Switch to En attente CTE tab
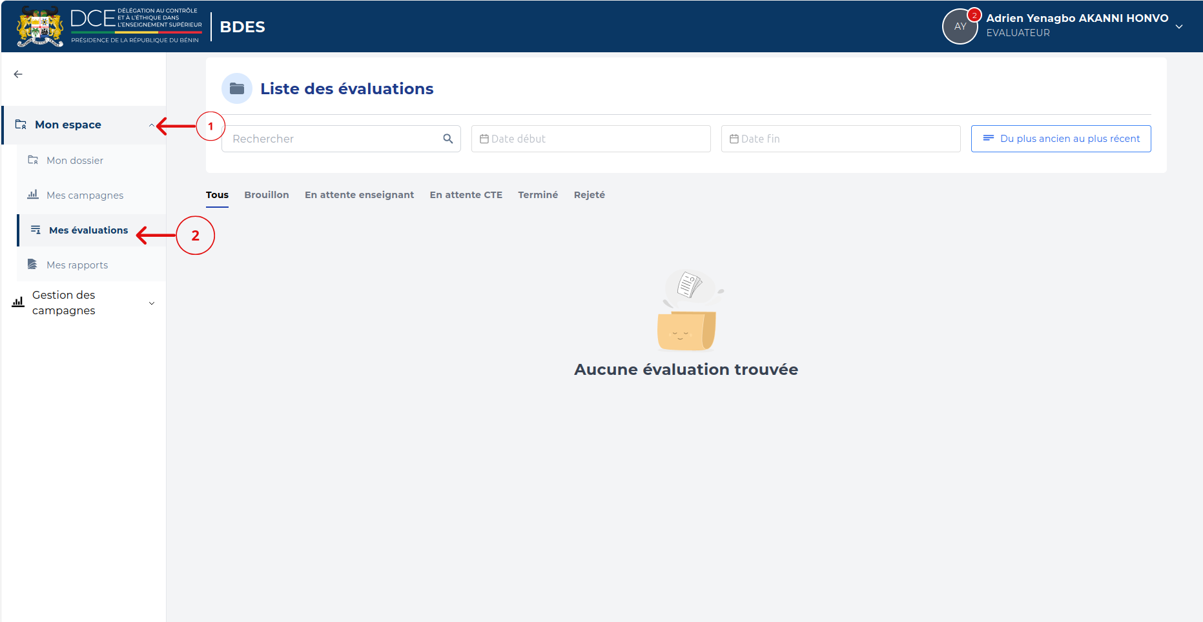 coord(466,195)
